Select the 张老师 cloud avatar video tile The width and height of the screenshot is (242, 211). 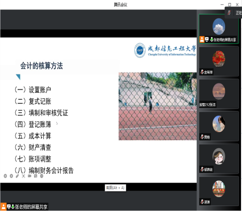[x=219, y=29]
